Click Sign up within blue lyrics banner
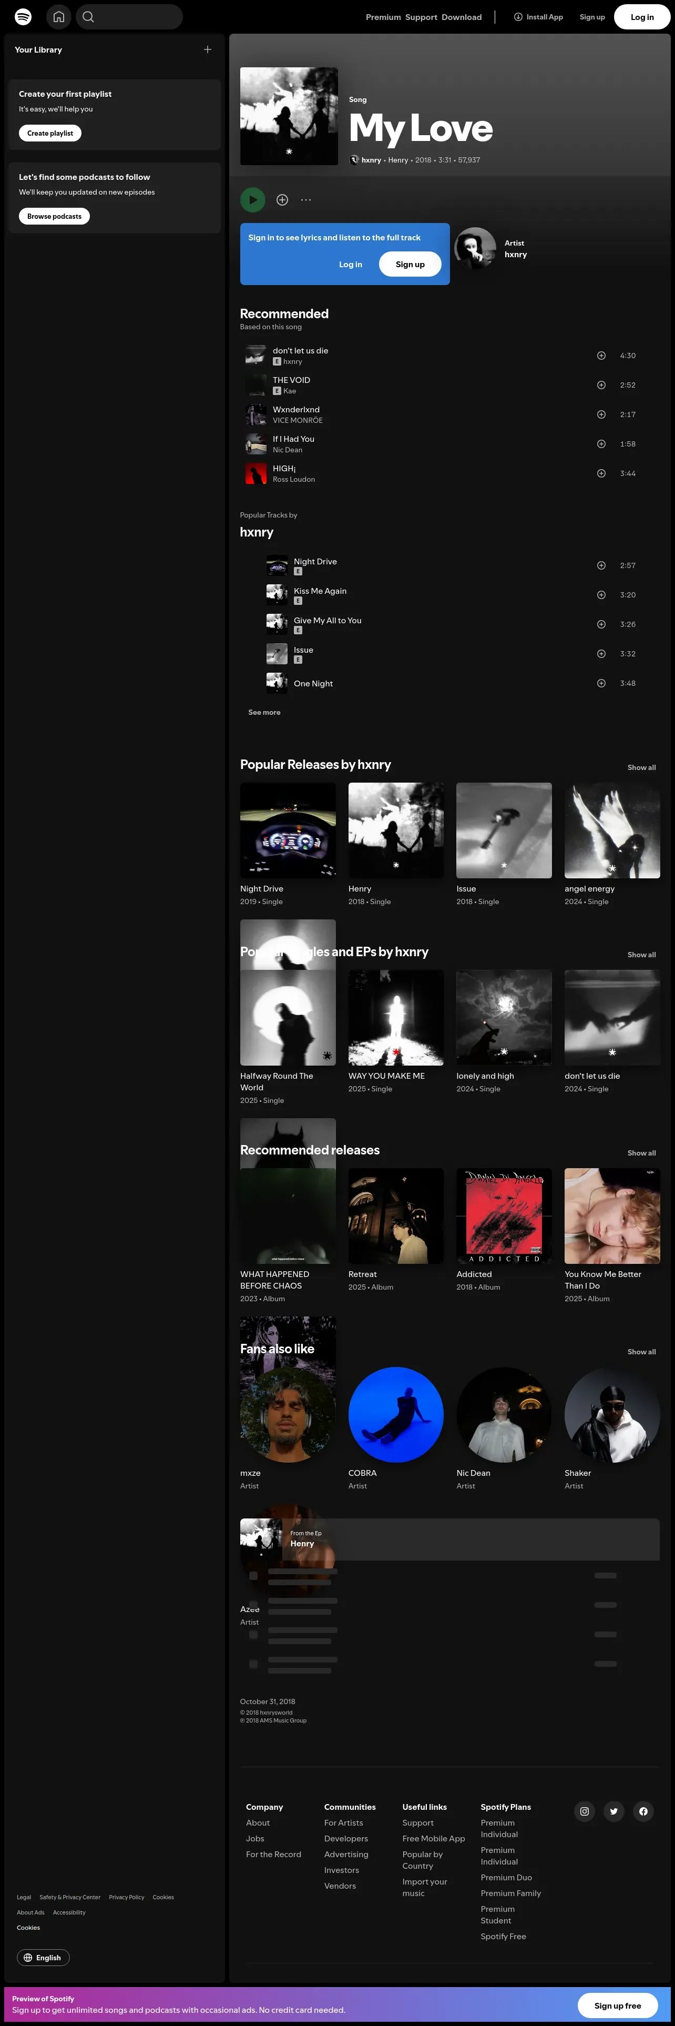The image size is (675, 2026). (410, 264)
